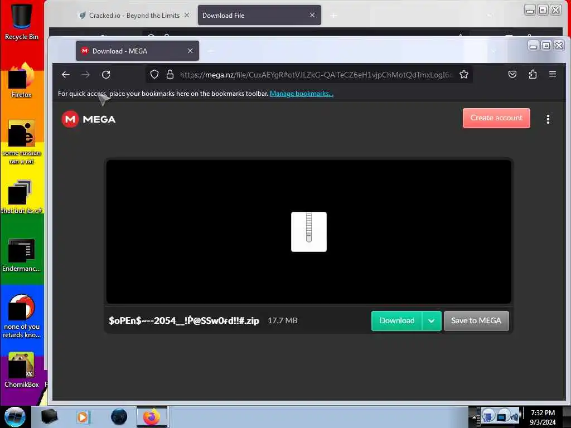
Task: Select the Download - MEGA tab
Action: click(137, 51)
